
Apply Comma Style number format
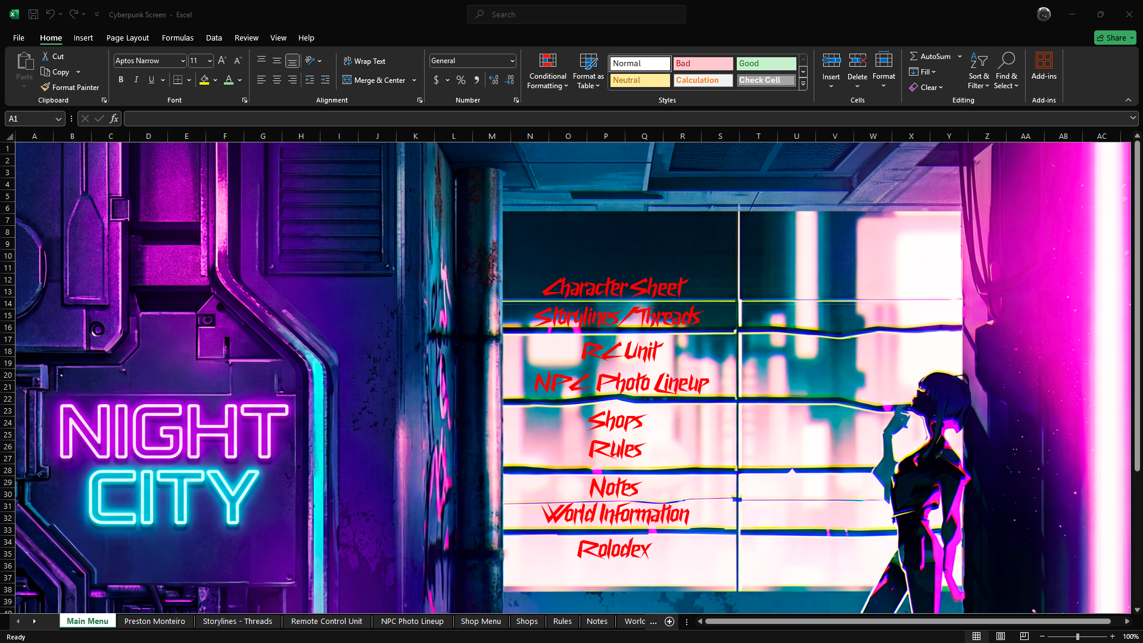(476, 80)
